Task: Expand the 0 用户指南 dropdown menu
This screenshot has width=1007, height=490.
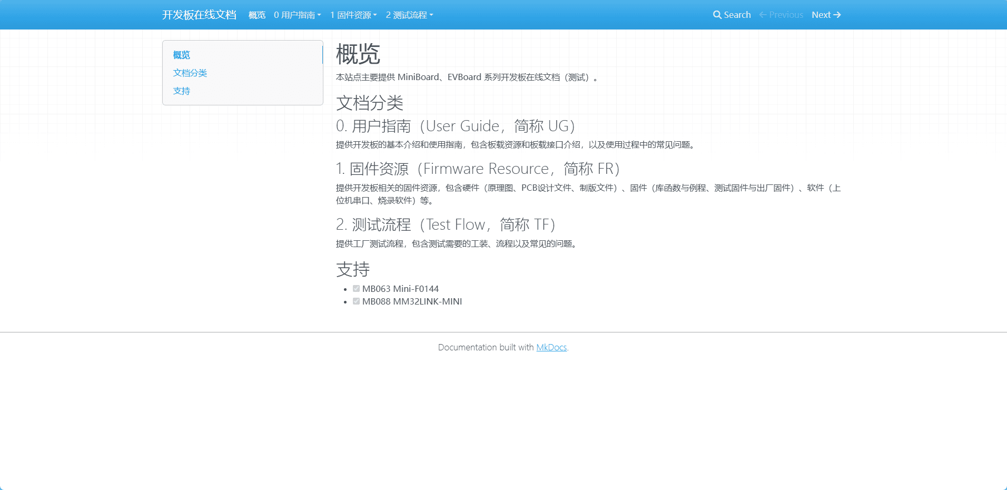Action: tap(297, 15)
